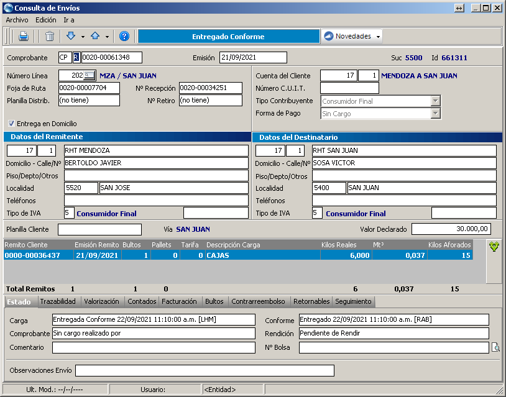This screenshot has width=506, height=397.
Task: Open the Novedades dropdown
Action: tap(352, 36)
